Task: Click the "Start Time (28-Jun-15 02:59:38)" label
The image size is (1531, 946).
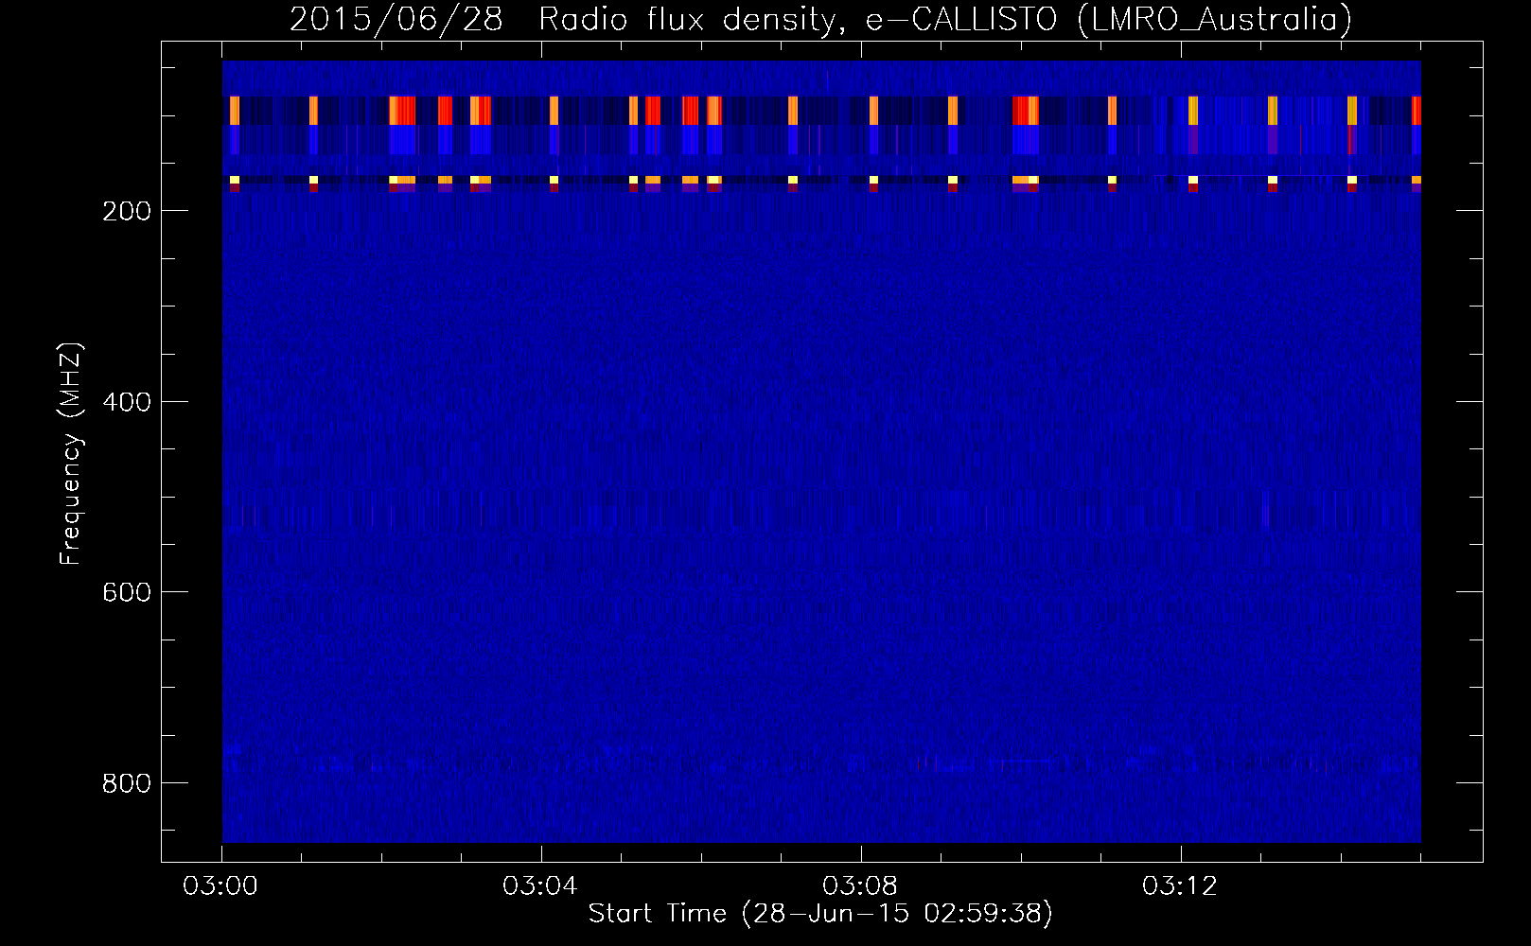Action: tap(820, 914)
